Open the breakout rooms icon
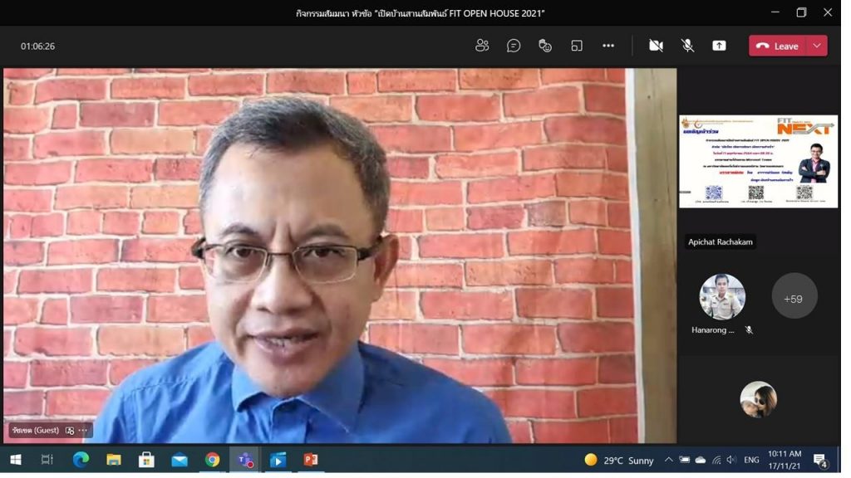This screenshot has height=478, width=851. (577, 46)
